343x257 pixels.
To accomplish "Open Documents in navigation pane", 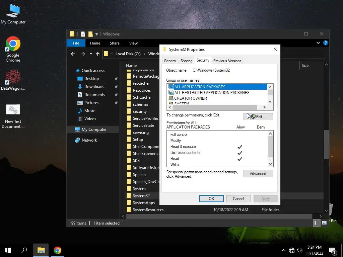I will tap(94, 95).
